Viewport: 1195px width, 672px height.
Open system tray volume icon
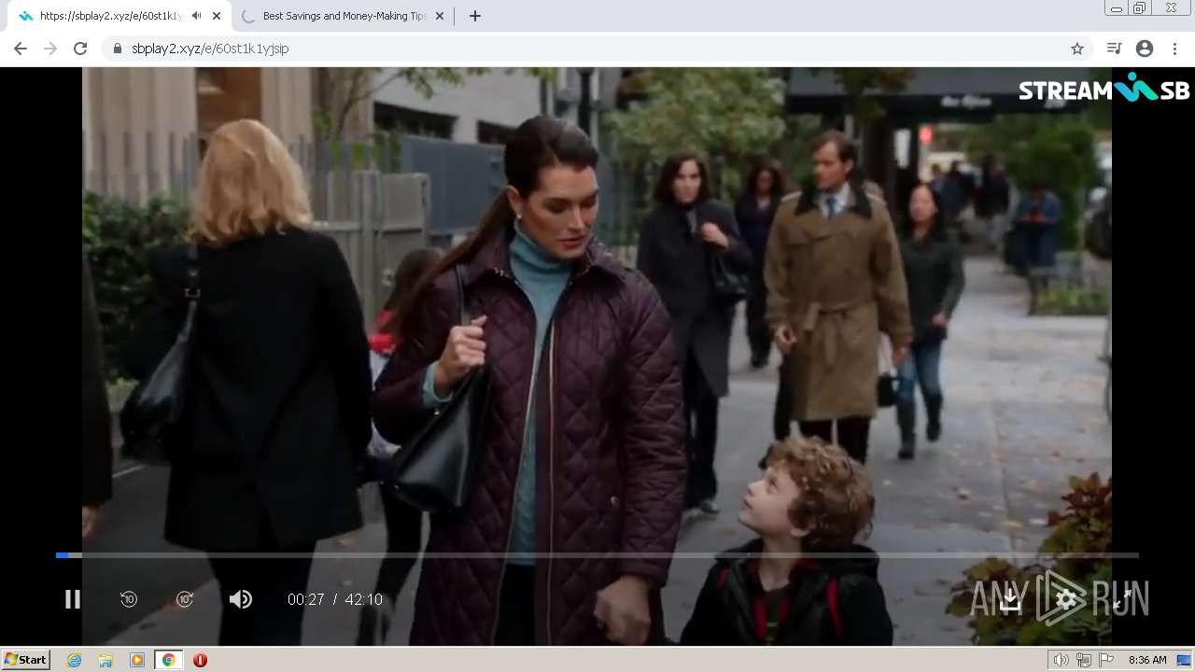pyautogui.click(x=1061, y=660)
